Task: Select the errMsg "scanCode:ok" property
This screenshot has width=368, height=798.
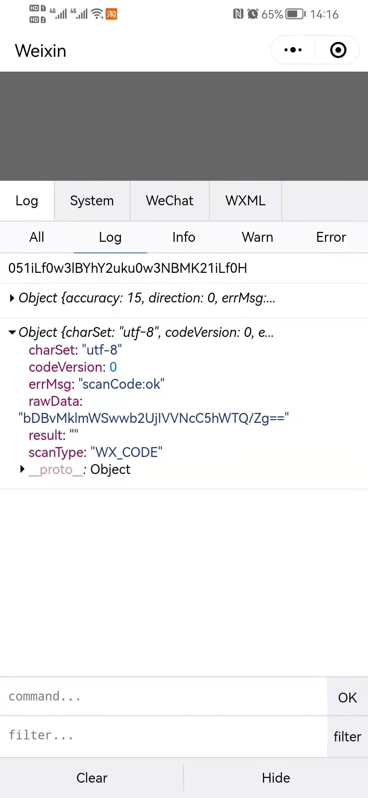Action: click(x=97, y=384)
